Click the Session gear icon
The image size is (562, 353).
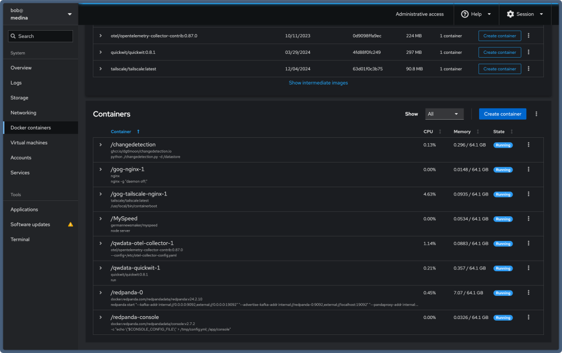point(510,14)
